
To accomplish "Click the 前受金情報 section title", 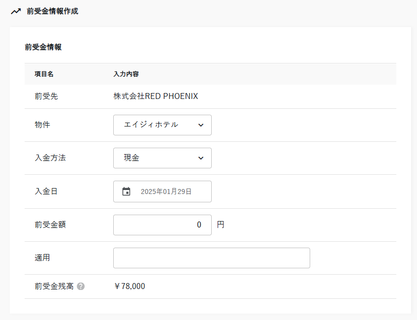I will point(43,47).
